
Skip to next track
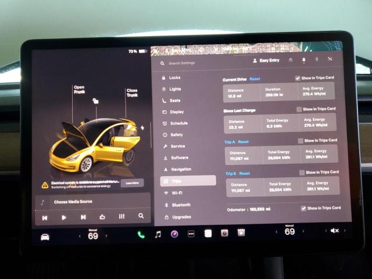(x=83, y=217)
